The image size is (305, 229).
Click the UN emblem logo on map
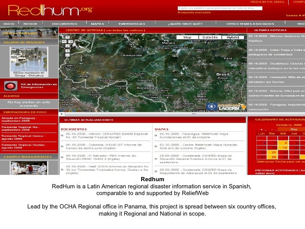[x=212, y=107]
